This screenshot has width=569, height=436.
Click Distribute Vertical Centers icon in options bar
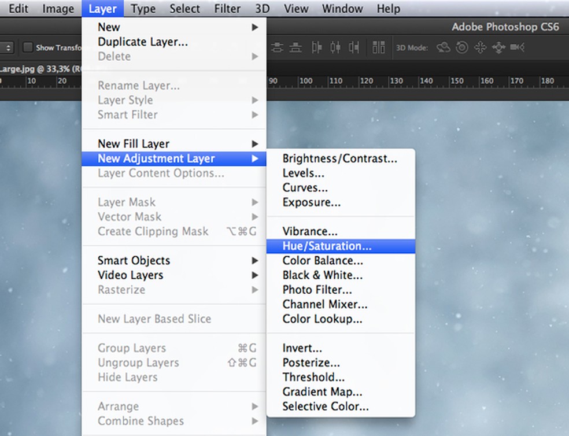tap(277, 47)
